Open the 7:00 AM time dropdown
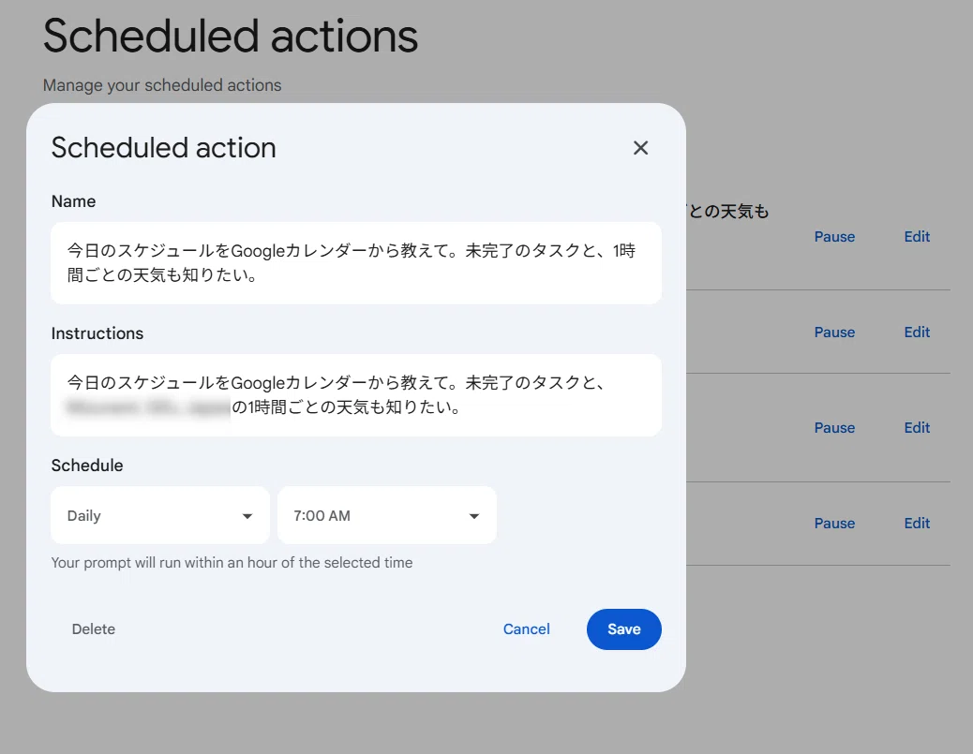The height and width of the screenshot is (754, 973). click(x=386, y=515)
